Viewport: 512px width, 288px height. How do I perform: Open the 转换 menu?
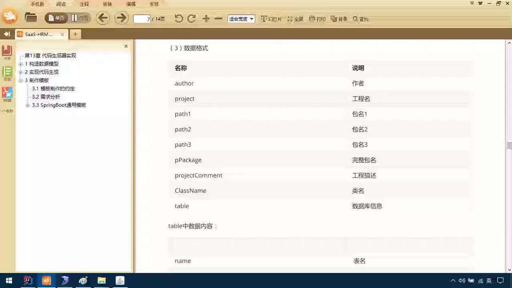pos(107,4)
